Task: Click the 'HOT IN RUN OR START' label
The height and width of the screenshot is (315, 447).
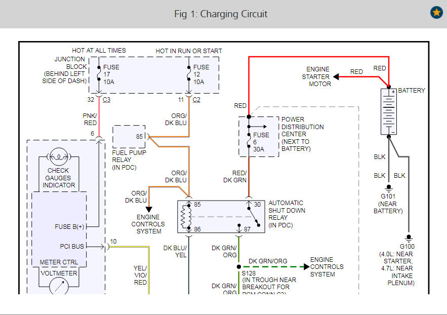Action: click(189, 51)
